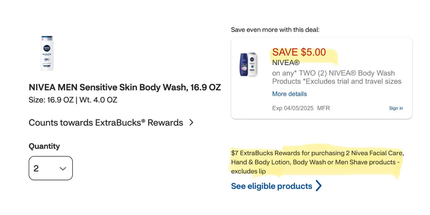Image resolution: width=430 pixels, height=215 pixels.
Task: Click the Save even more with this deal heading
Action: [x=275, y=30]
